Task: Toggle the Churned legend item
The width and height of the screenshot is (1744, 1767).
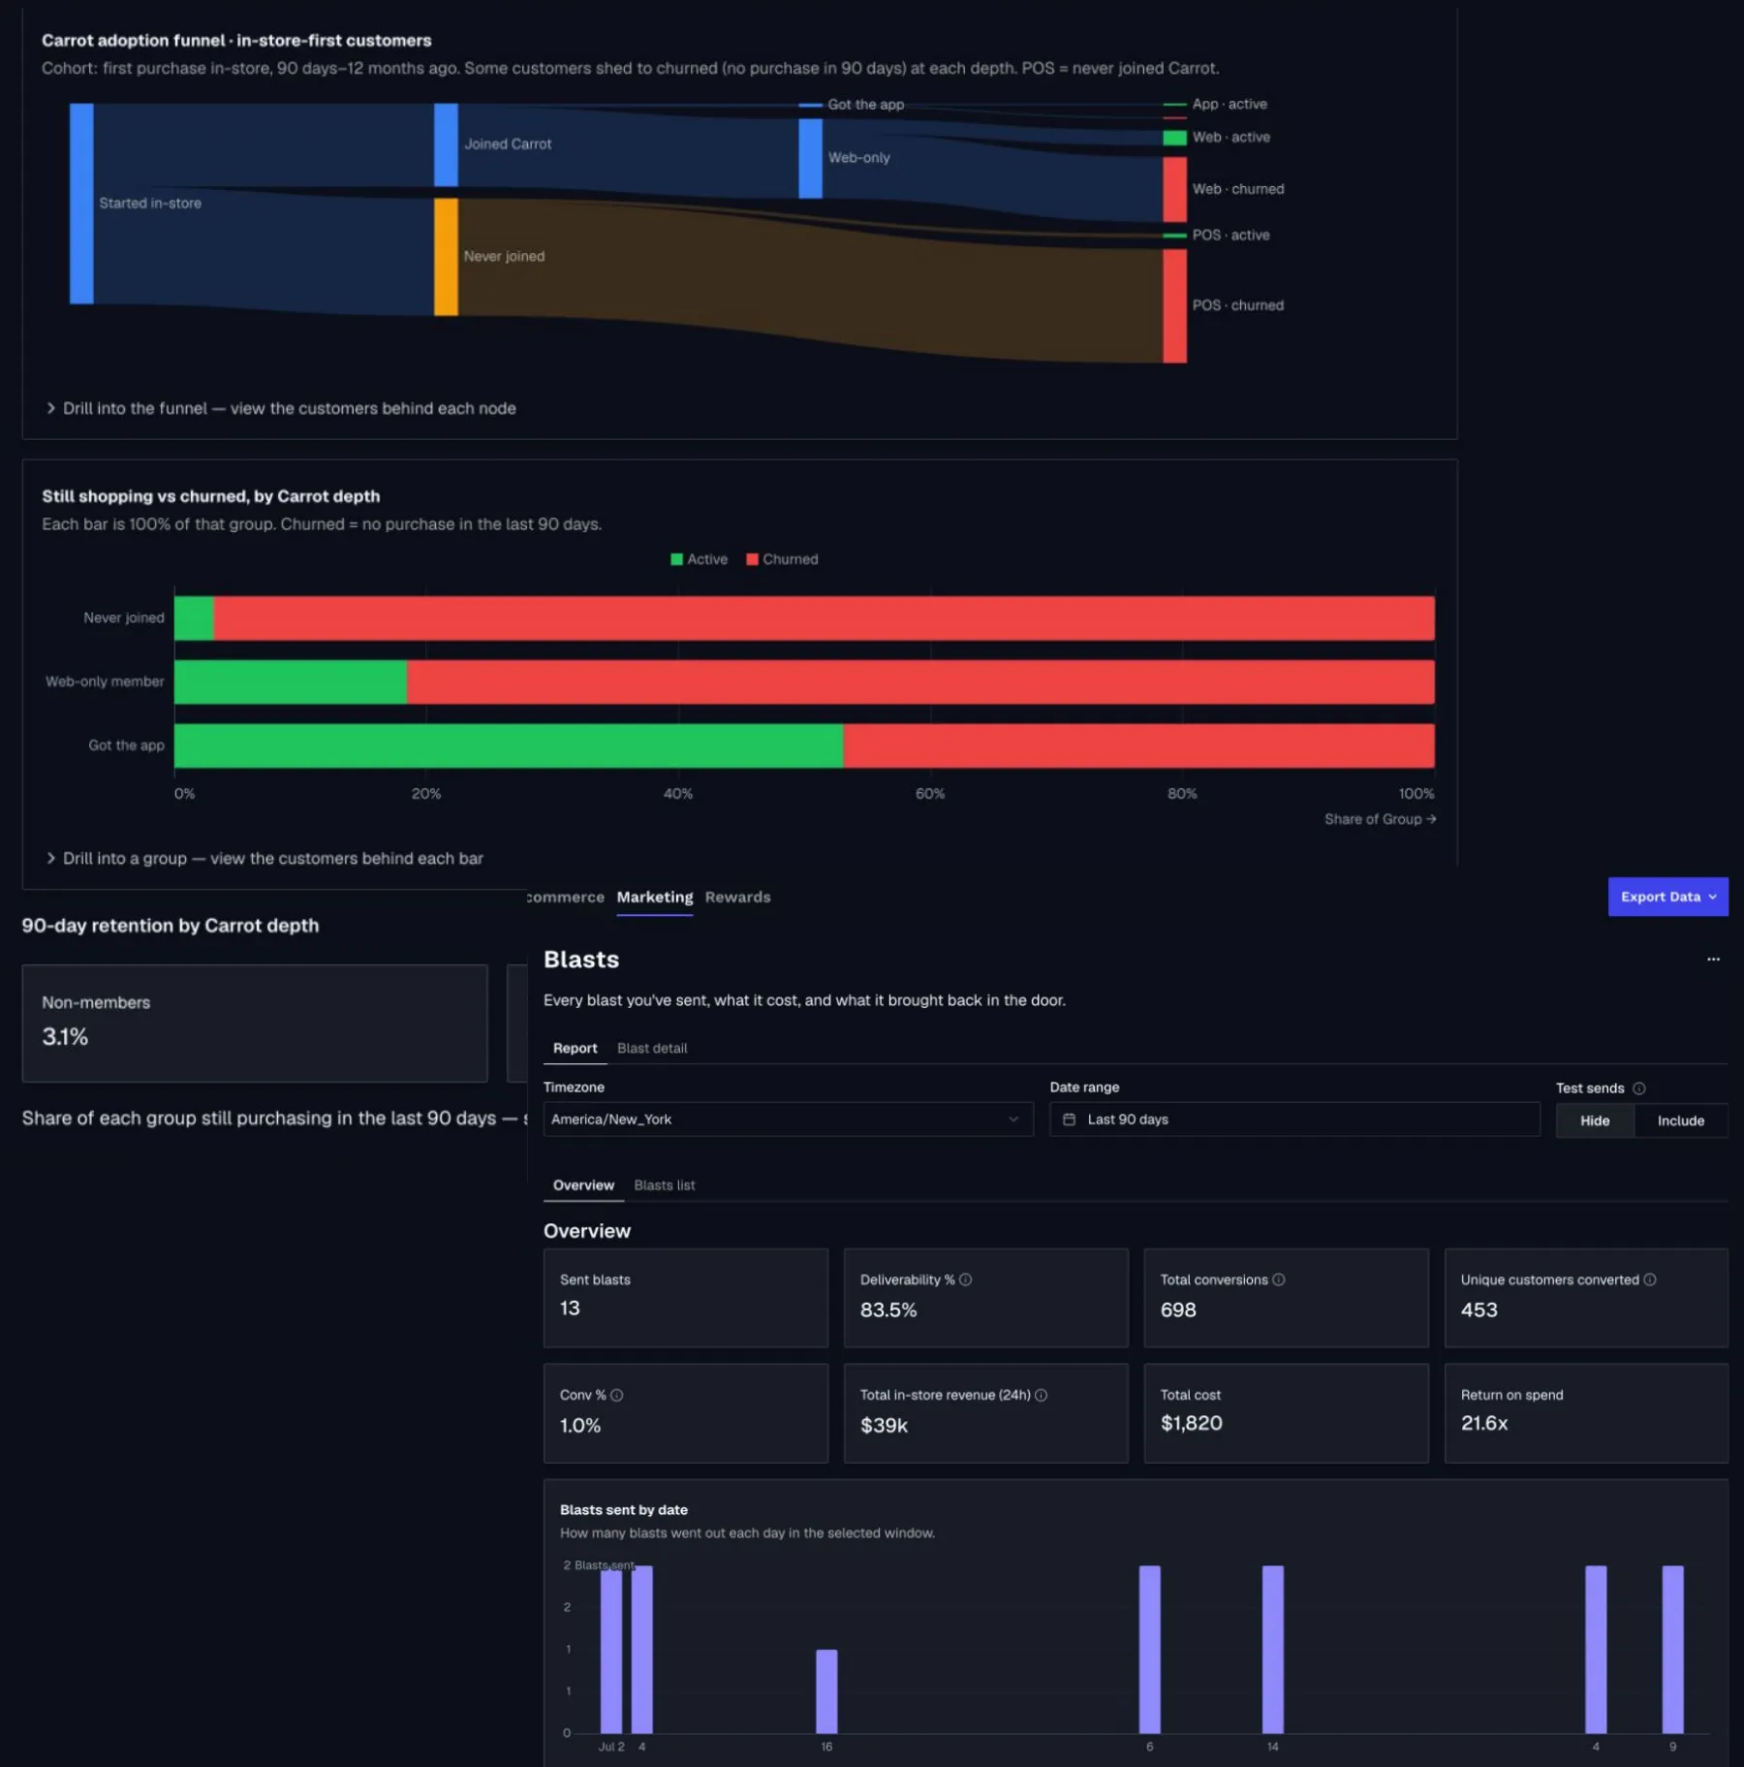Action: click(782, 559)
